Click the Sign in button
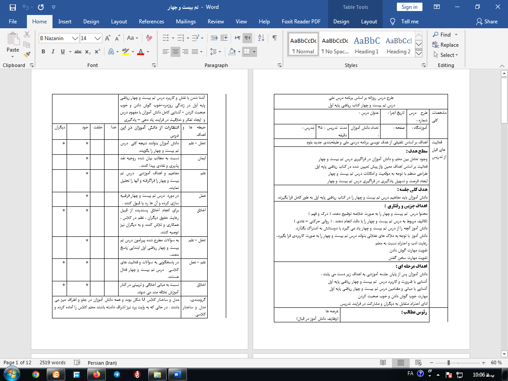Image resolution: width=508 pixels, height=381 pixels. 409,7
